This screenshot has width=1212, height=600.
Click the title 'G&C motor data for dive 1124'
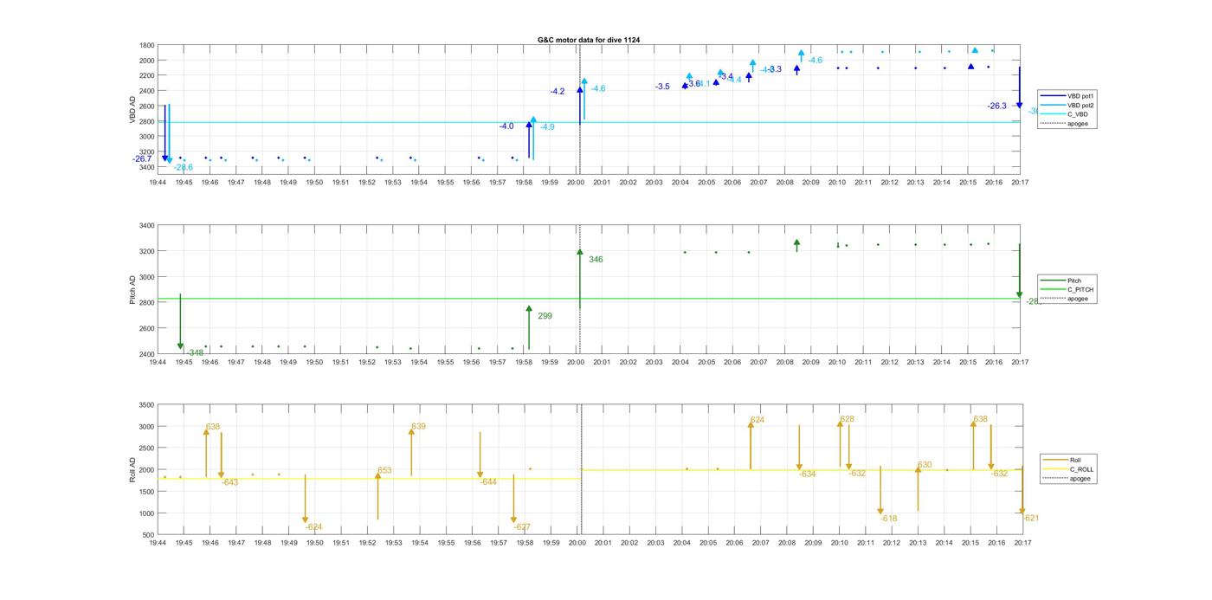[x=589, y=40]
